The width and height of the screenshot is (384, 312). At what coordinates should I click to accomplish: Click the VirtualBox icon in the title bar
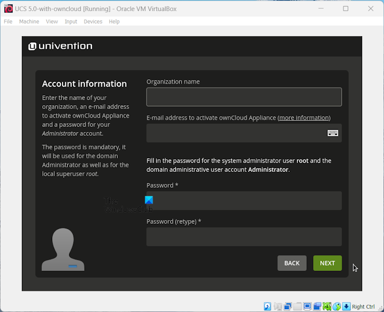click(x=8, y=8)
